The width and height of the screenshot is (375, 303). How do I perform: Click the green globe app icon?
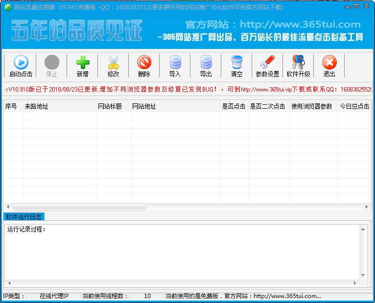8,7
